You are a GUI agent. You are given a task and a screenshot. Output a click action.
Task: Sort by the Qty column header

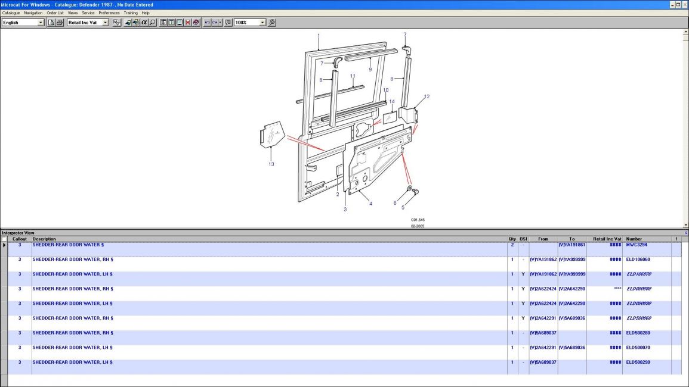pyautogui.click(x=512, y=239)
